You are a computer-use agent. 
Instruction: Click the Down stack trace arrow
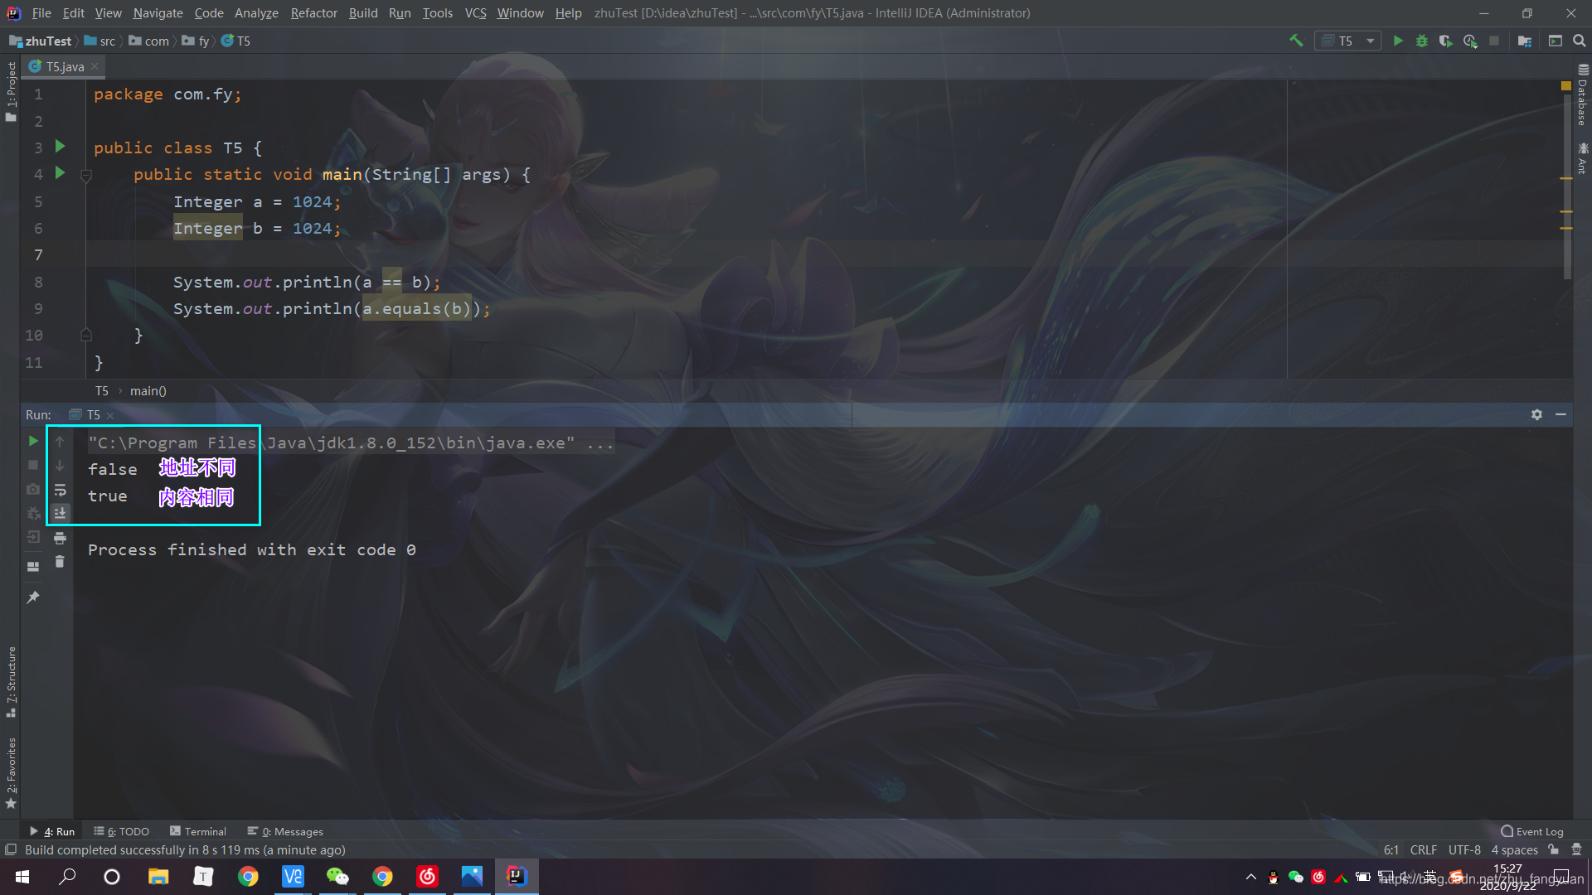pos(60,466)
